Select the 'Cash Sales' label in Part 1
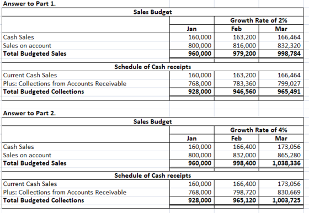Viewport: 309px width, 213px height. point(19,37)
